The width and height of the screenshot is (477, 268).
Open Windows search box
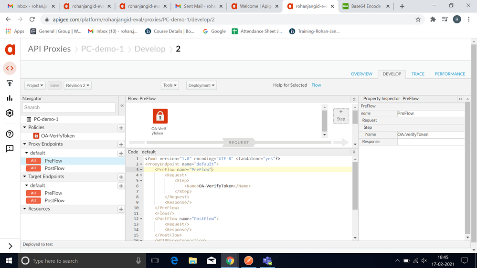click(x=82, y=261)
